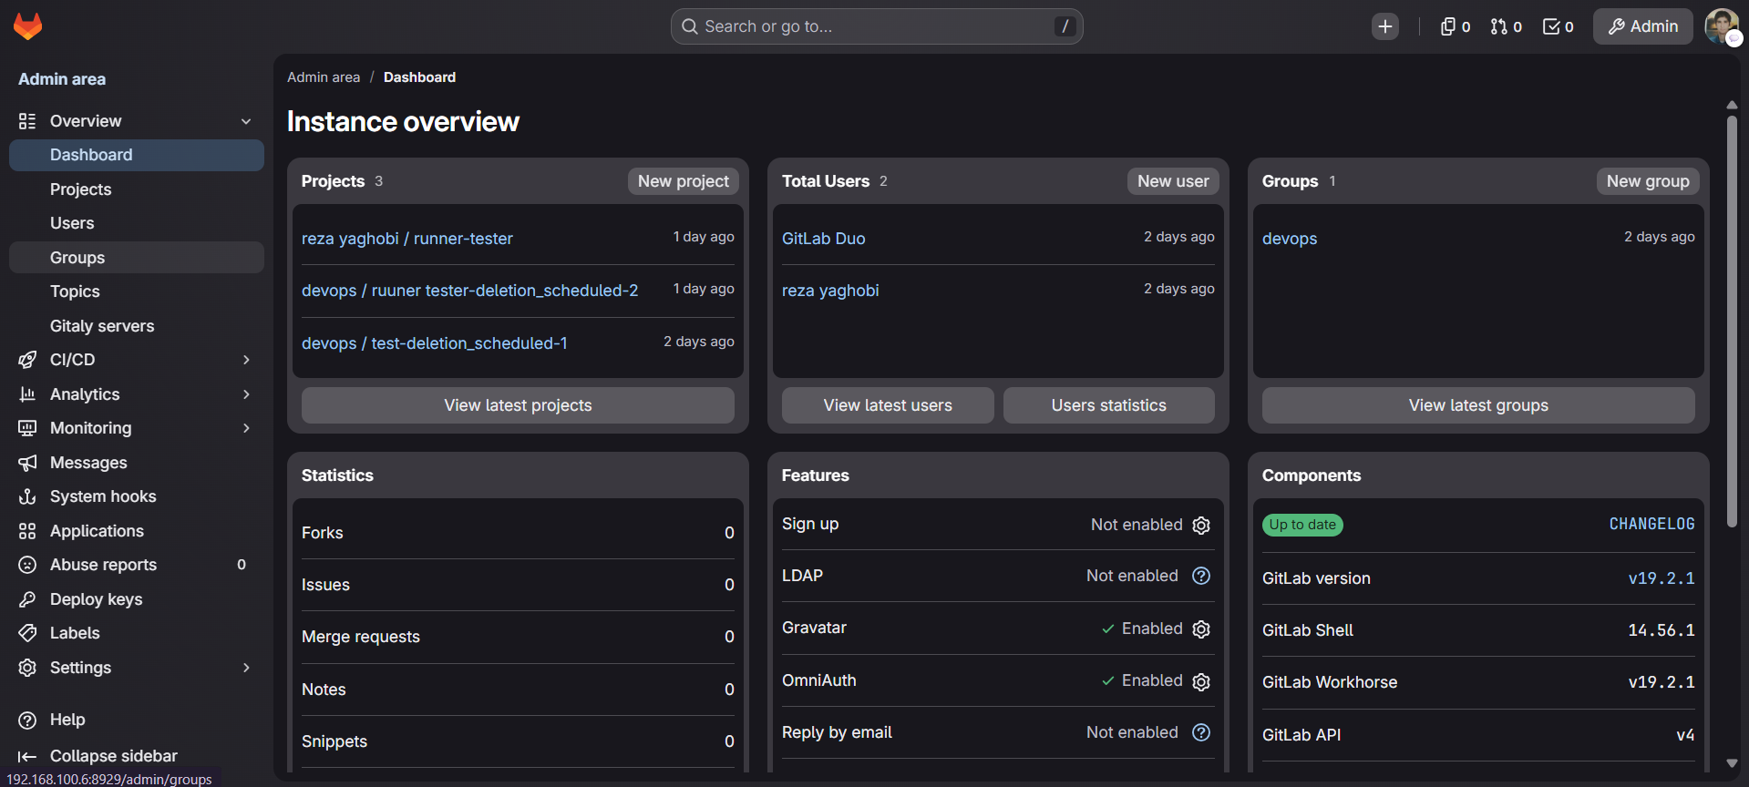This screenshot has height=787, width=1749.
Task: Open devops / ruuner tester-deletion_scheduled-2 link
Action: (x=470, y=291)
